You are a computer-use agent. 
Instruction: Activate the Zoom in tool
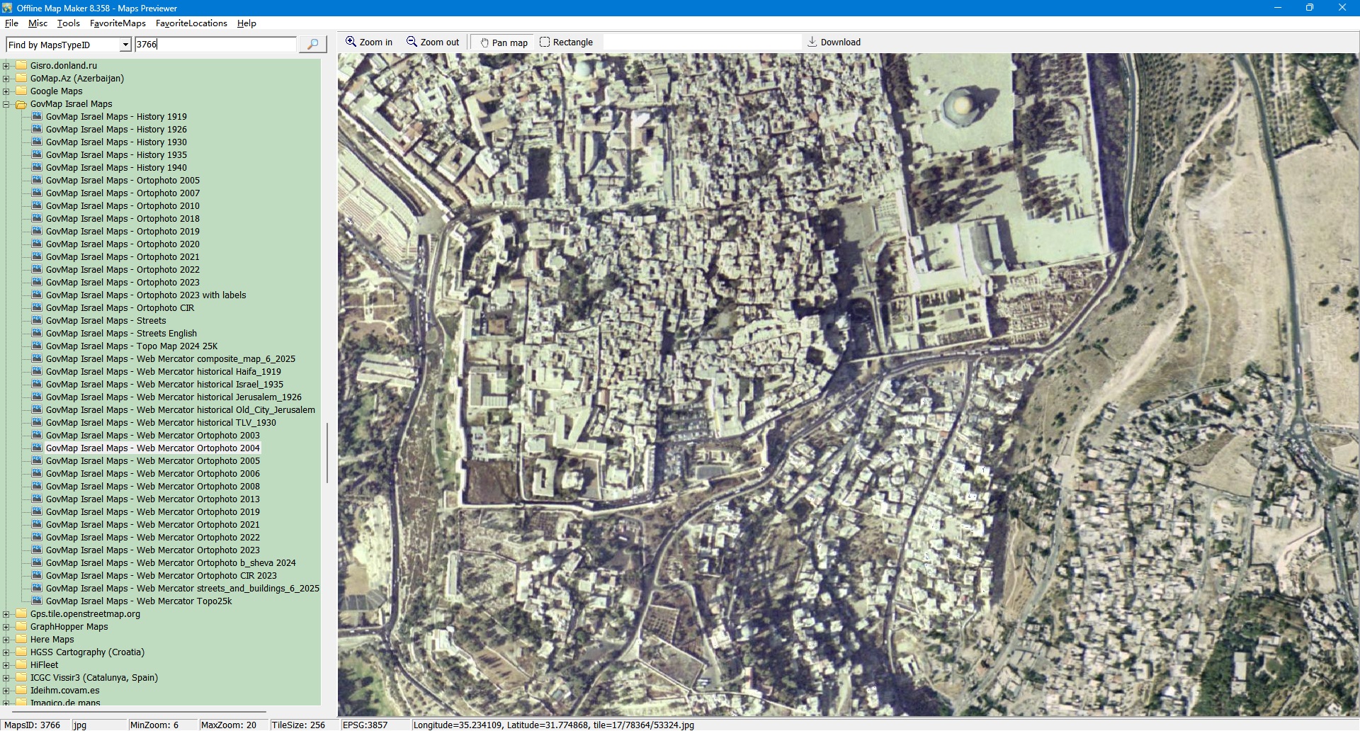368,42
